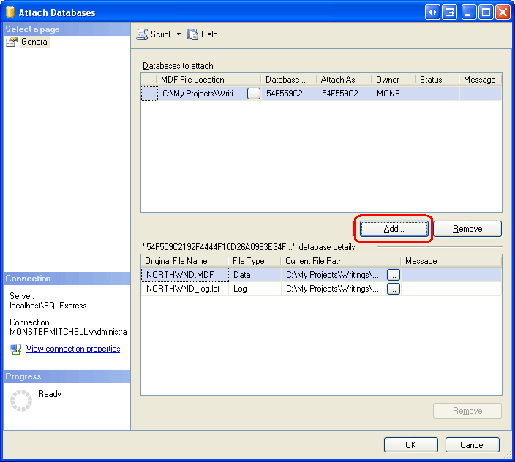Browse path for NORTHWND_log.ldf file

pyautogui.click(x=394, y=289)
